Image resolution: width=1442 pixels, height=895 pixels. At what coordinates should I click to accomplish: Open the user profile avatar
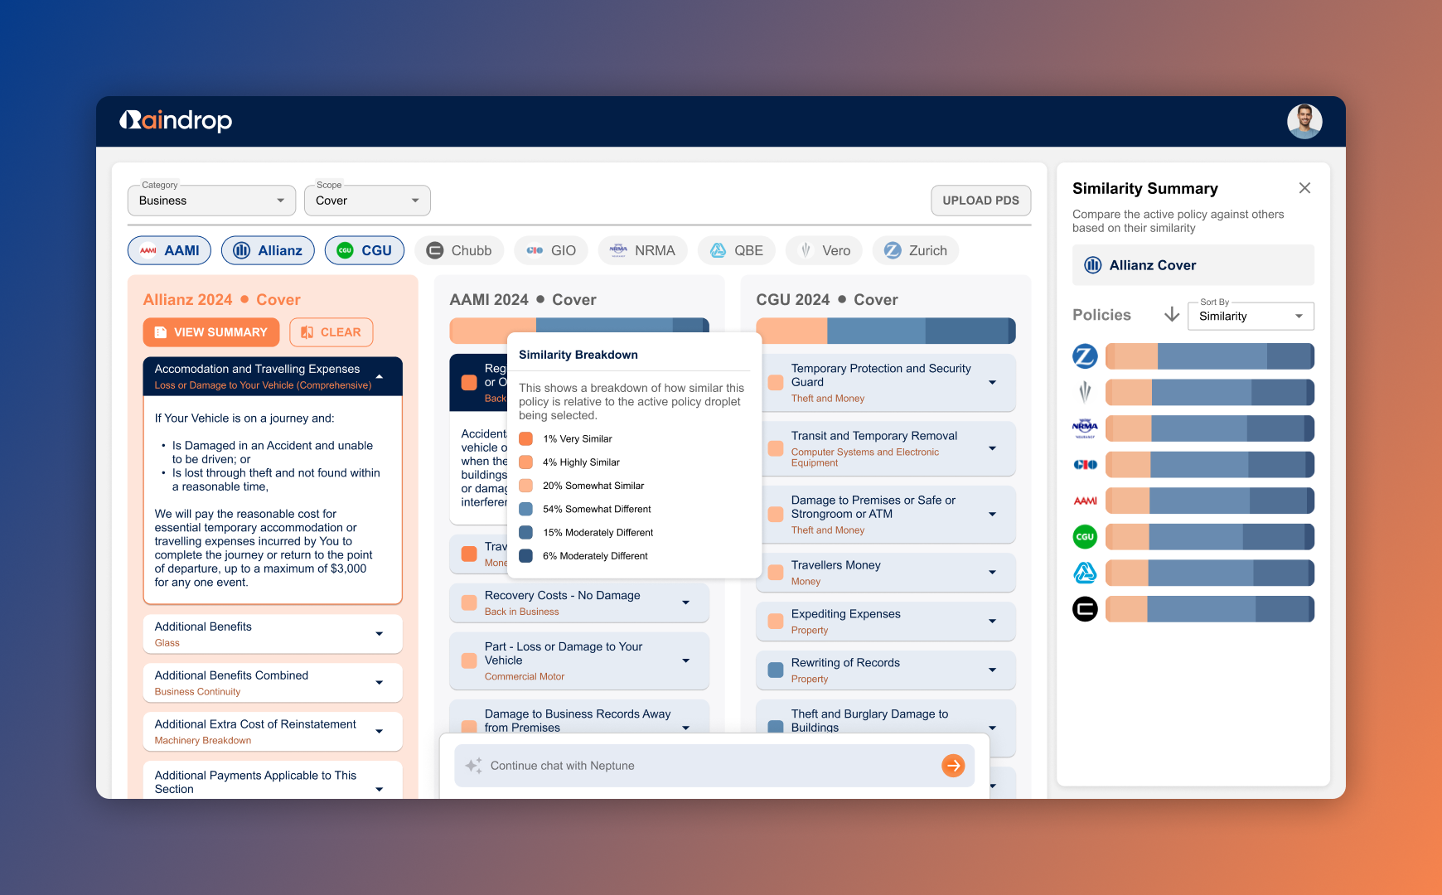(1304, 121)
